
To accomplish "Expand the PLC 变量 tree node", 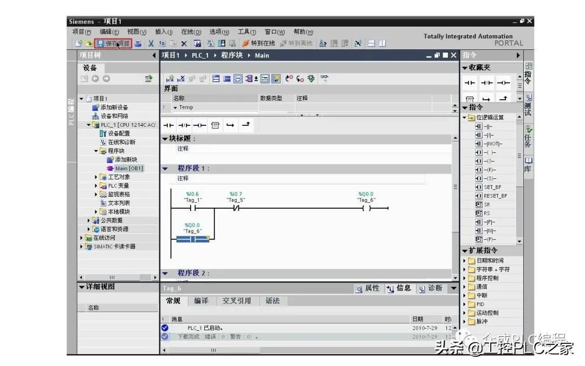I will [96, 185].
